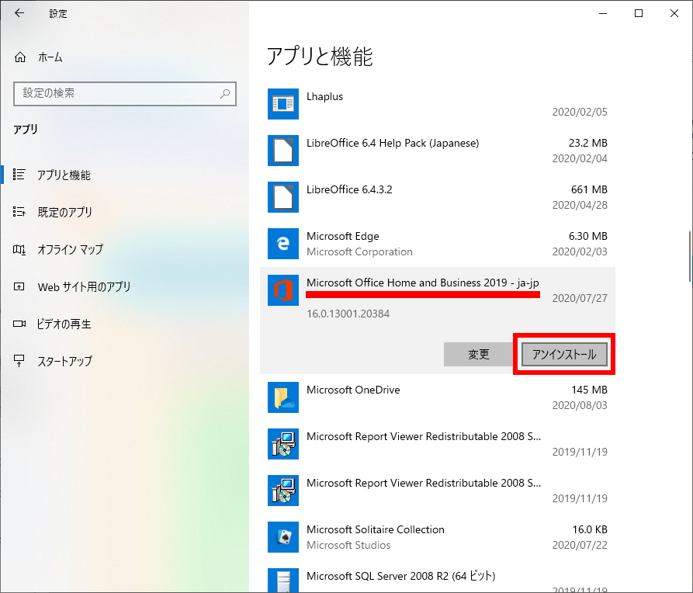Screen dimensions: 693x593
Task: Click the アプリと機能 page heading
Action: click(320, 57)
